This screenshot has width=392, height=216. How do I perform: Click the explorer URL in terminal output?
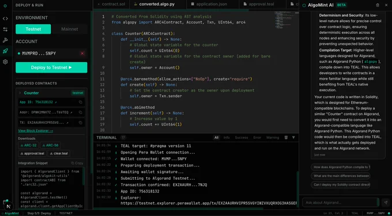(209, 203)
